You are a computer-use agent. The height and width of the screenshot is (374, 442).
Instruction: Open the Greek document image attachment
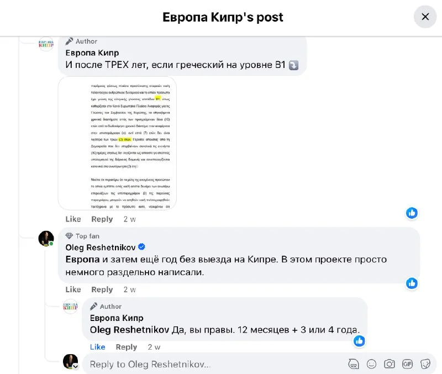tap(117, 143)
